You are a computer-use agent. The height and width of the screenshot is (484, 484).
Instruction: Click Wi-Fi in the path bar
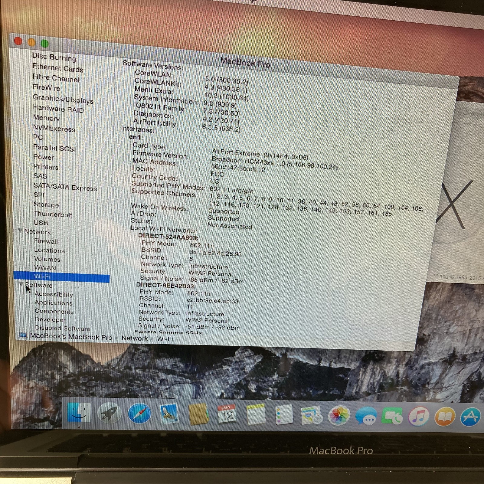(x=165, y=339)
